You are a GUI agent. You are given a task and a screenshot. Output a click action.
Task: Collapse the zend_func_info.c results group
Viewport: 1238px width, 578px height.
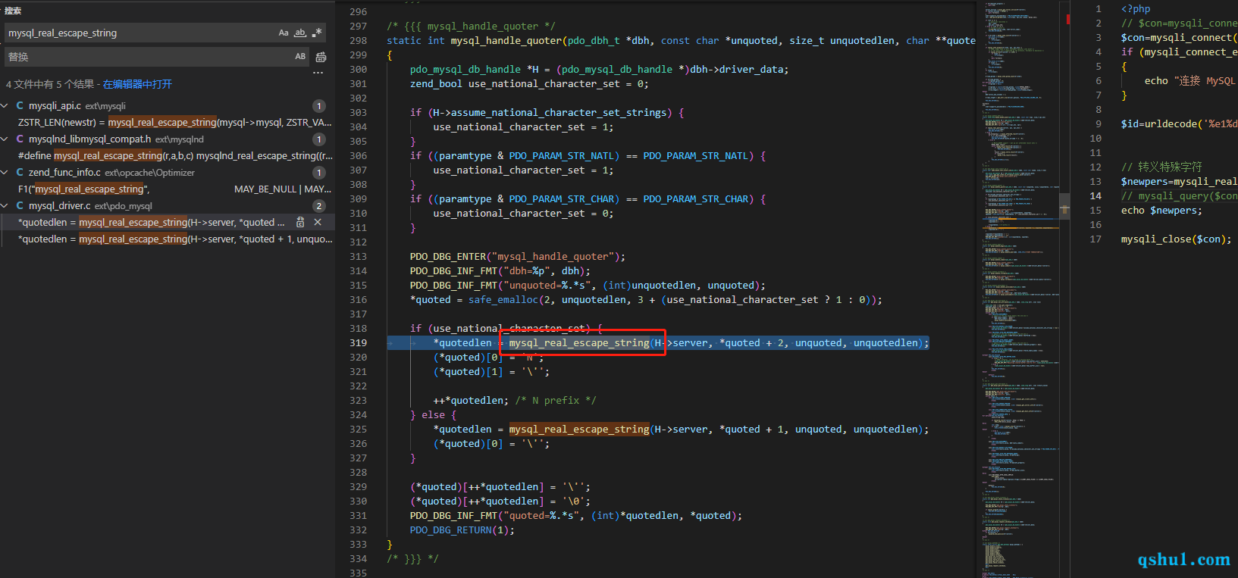point(6,173)
